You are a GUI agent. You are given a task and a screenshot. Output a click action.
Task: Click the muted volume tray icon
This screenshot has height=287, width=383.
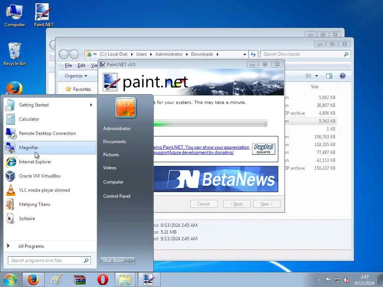click(346, 280)
